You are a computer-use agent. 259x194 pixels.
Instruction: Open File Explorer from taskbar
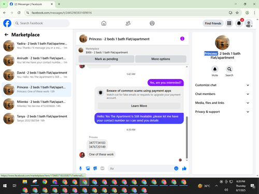point(25,182)
